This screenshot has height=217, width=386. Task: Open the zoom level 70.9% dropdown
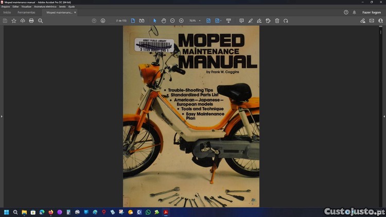tap(195, 21)
